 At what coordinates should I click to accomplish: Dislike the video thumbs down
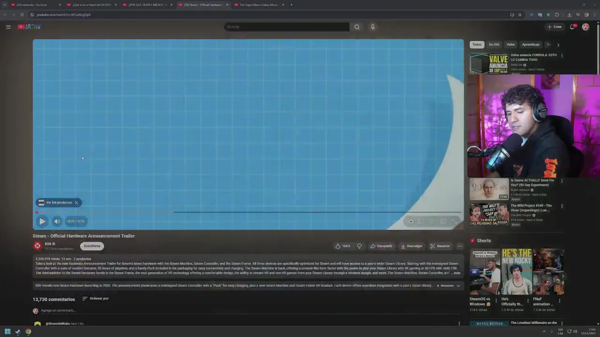[360, 246]
